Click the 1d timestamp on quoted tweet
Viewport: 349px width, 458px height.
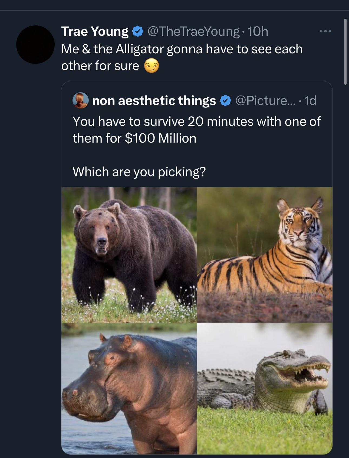(310, 101)
